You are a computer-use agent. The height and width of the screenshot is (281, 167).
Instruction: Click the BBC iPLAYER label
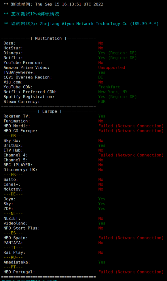[18, 165]
